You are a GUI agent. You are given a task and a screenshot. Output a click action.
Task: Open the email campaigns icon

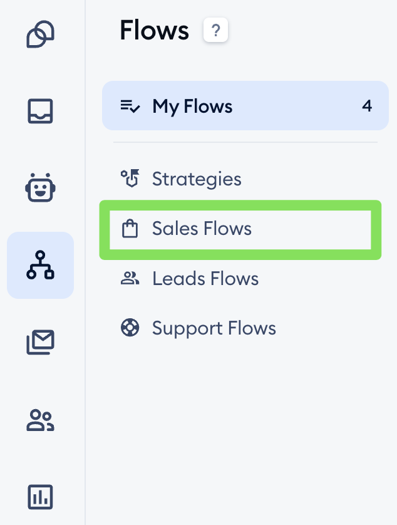pos(40,342)
